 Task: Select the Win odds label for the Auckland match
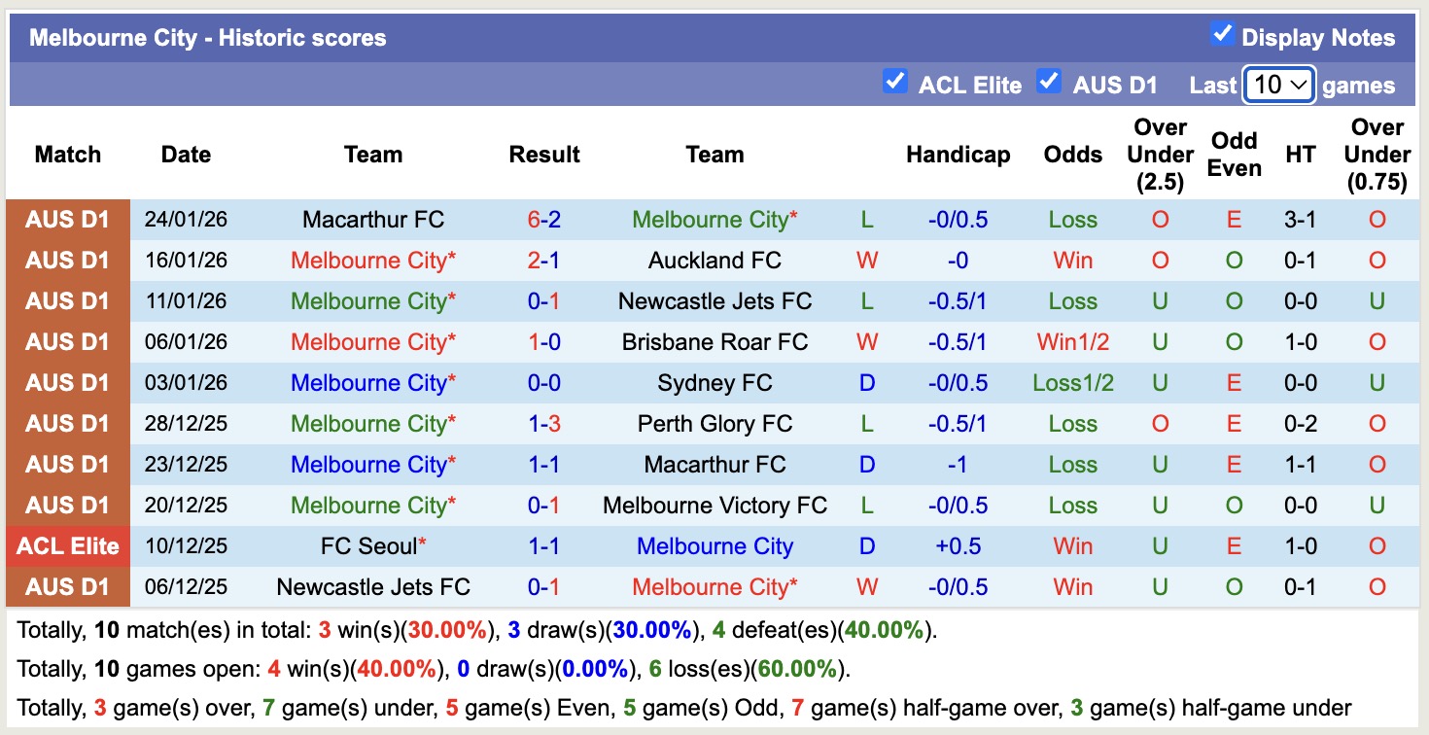(1072, 261)
